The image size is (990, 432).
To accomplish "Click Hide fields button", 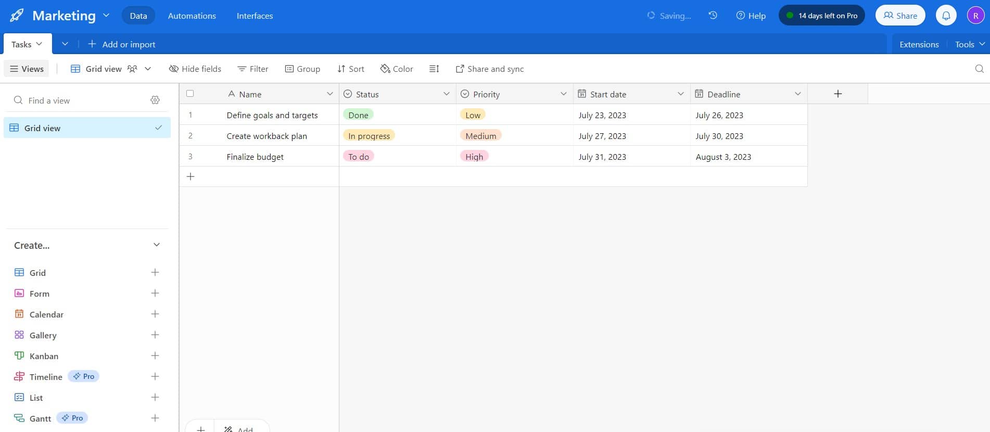I will point(195,69).
